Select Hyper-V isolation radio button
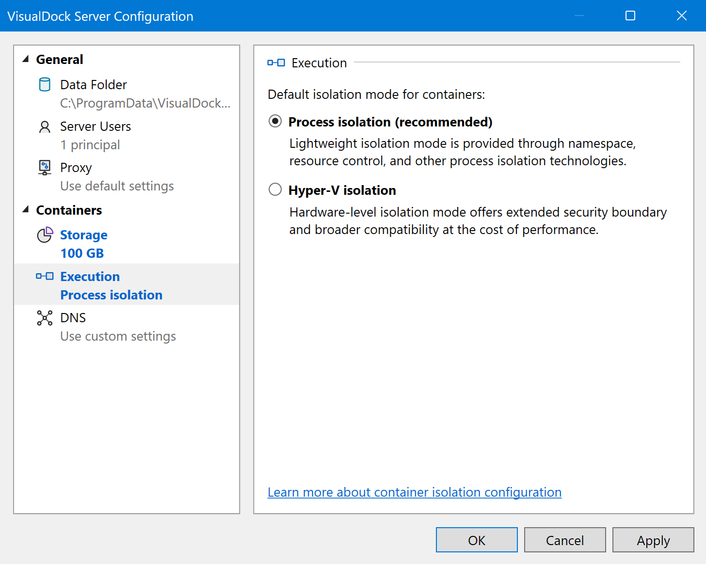706x564 pixels. pos(275,189)
